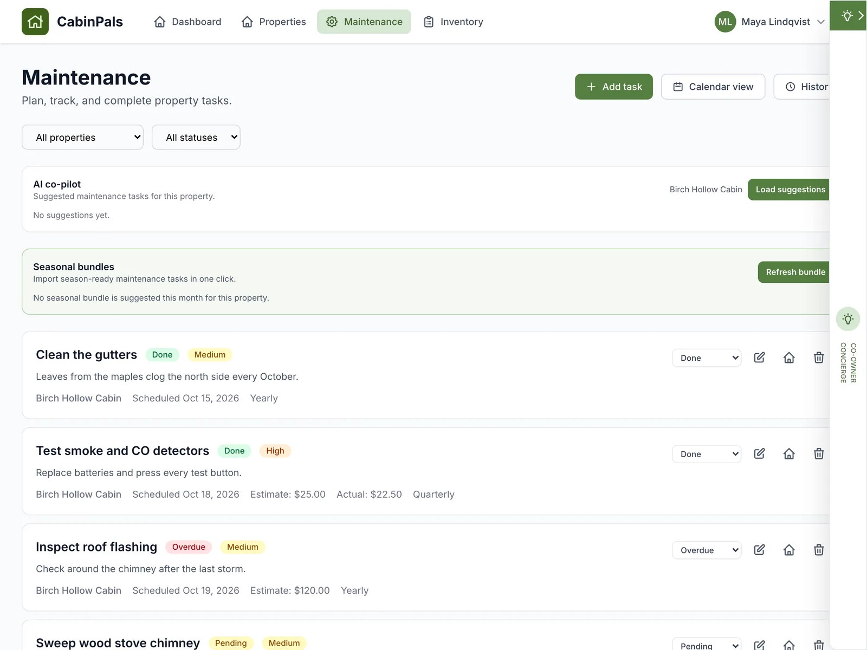
Task: Open property for Sweep wood stove chimney
Action: click(789, 645)
